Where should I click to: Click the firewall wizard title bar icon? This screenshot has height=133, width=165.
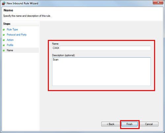coord(4,3)
